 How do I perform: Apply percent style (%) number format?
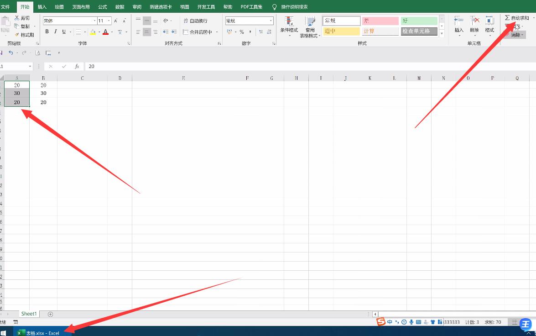click(242, 32)
